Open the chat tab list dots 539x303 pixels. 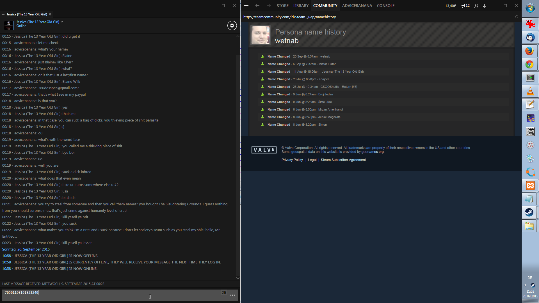point(3,14)
